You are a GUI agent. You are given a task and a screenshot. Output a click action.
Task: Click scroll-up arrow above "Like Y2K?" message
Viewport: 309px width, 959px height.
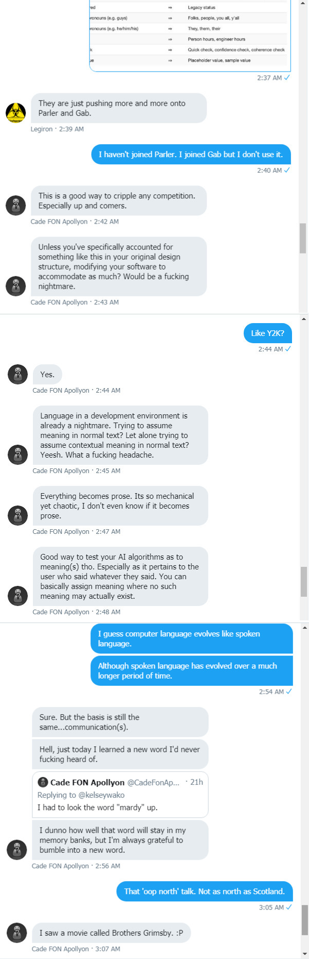pos(304,319)
